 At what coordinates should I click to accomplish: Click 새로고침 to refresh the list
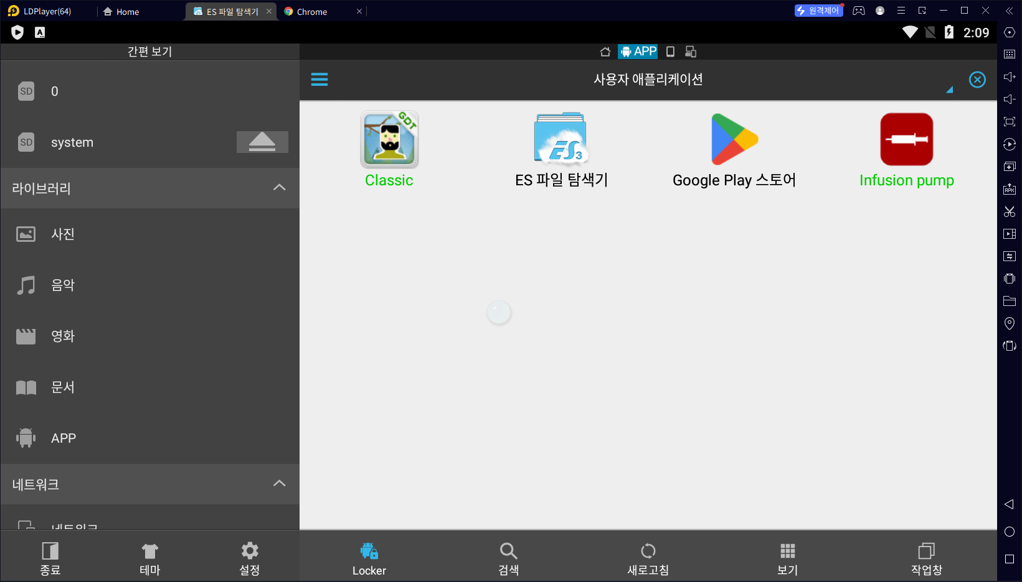tap(648, 558)
